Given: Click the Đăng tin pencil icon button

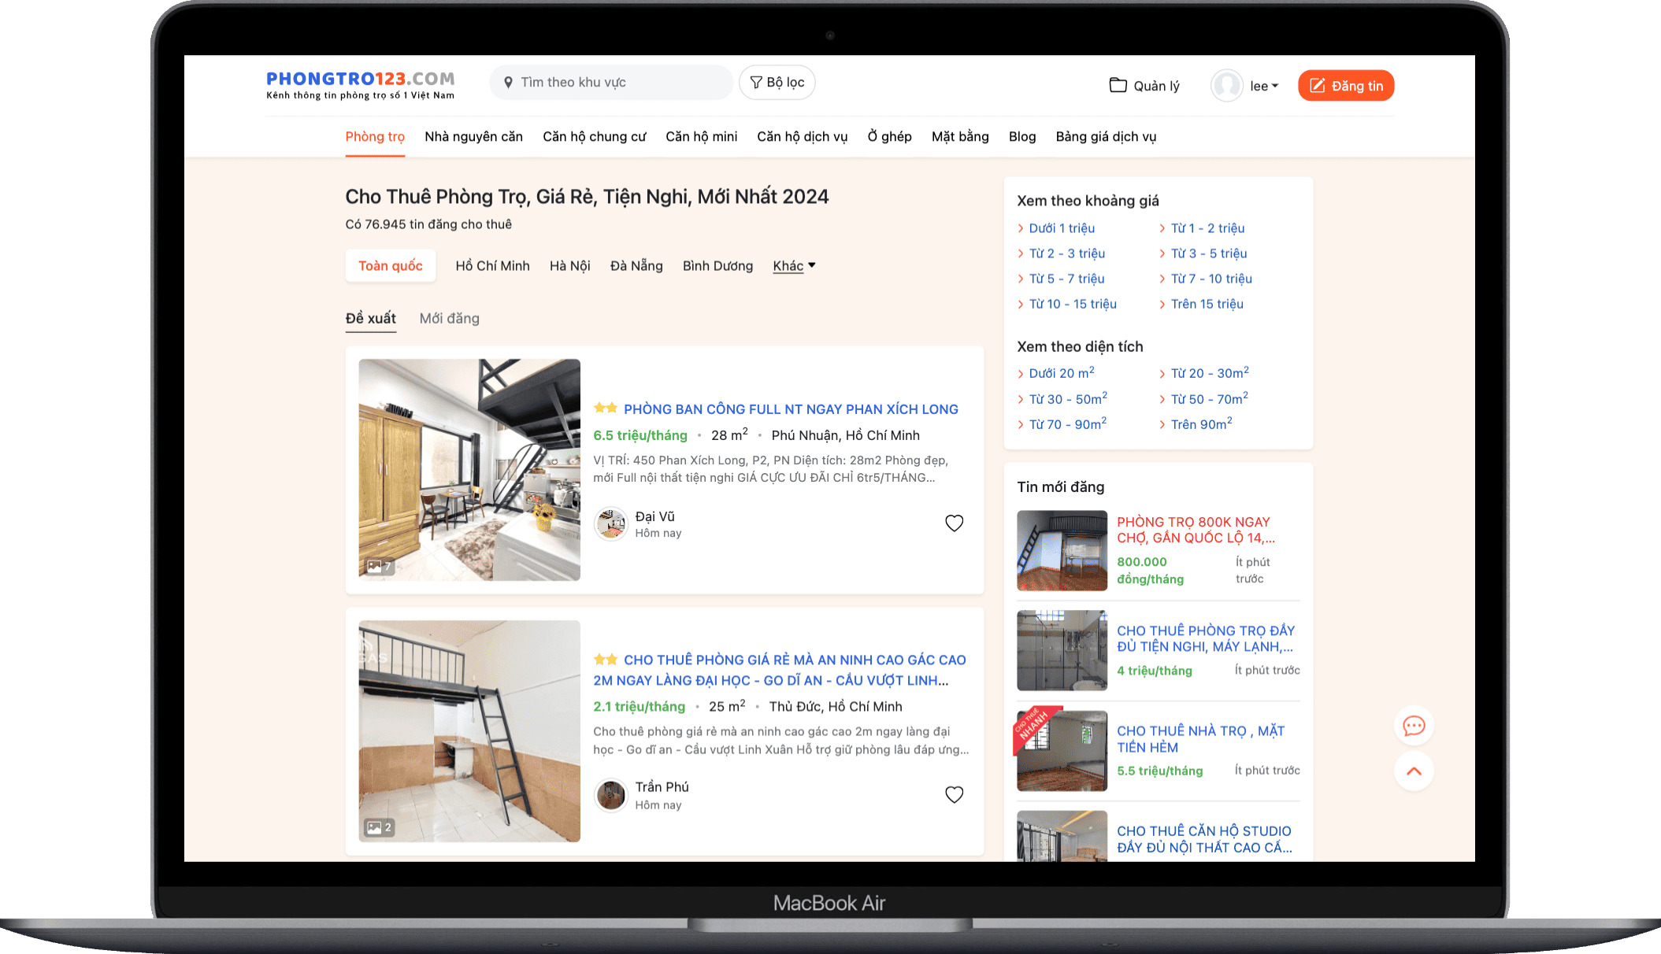Looking at the screenshot, I should [1345, 86].
